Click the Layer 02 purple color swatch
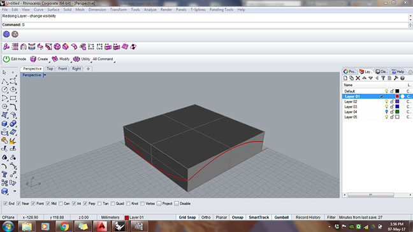The height and width of the screenshot is (232, 413). point(397,101)
